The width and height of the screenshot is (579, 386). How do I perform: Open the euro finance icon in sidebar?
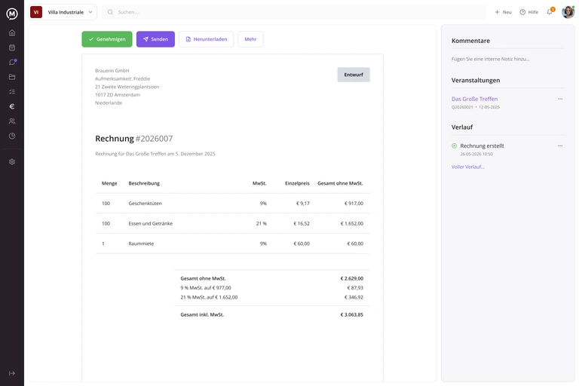12,106
